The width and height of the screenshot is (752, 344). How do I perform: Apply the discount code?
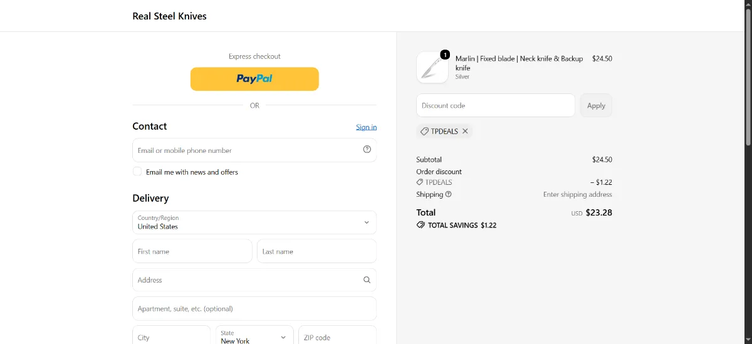click(596, 105)
